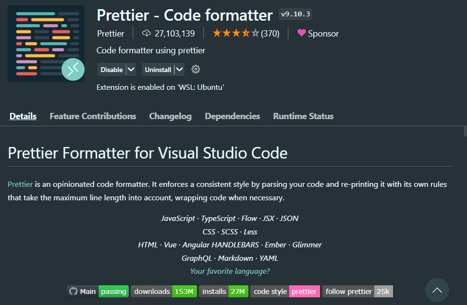Click the pink heart Sponsor icon
Screen dimensions: 467x305
point(301,33)
